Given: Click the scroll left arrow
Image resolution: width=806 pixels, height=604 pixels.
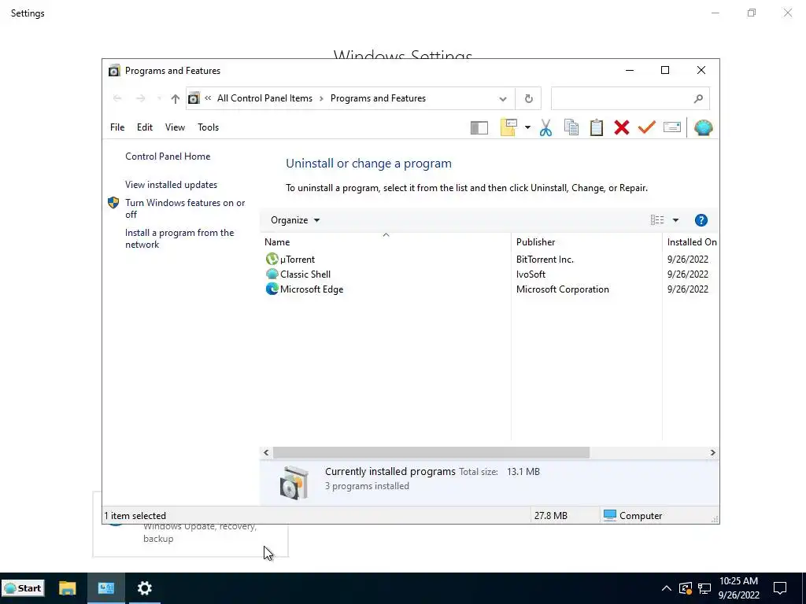Looking at the screenshot, I should [x=266, y=452].
